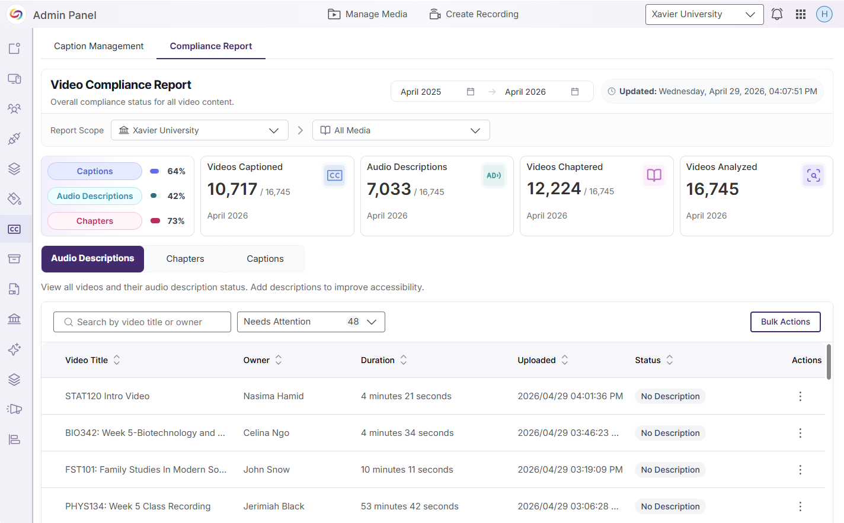Click the AI sparkle icon in sidebar
The height and width of the screenshot is (523, 844).
(x=14, y=349)
